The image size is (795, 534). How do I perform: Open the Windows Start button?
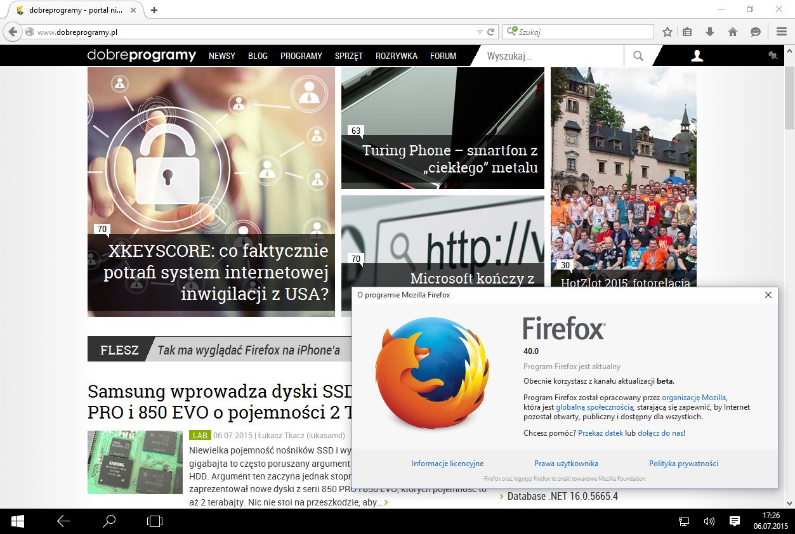coord(18,521)
